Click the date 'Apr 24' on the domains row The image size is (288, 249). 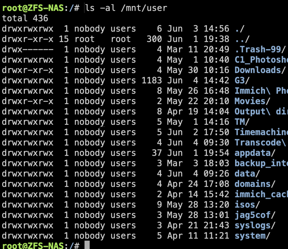(183, 184)
